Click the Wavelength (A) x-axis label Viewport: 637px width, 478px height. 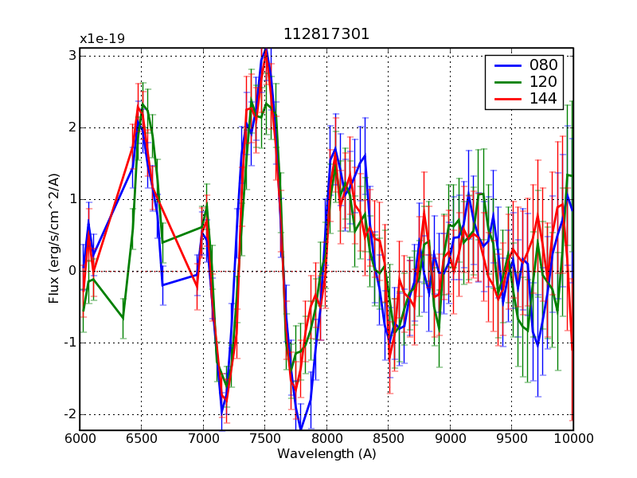click(326, 454)
